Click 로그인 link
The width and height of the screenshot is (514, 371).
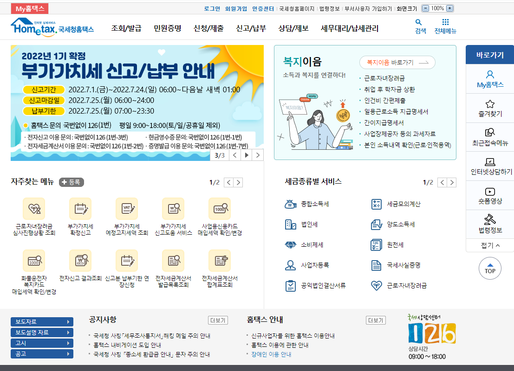pos(212,9)
